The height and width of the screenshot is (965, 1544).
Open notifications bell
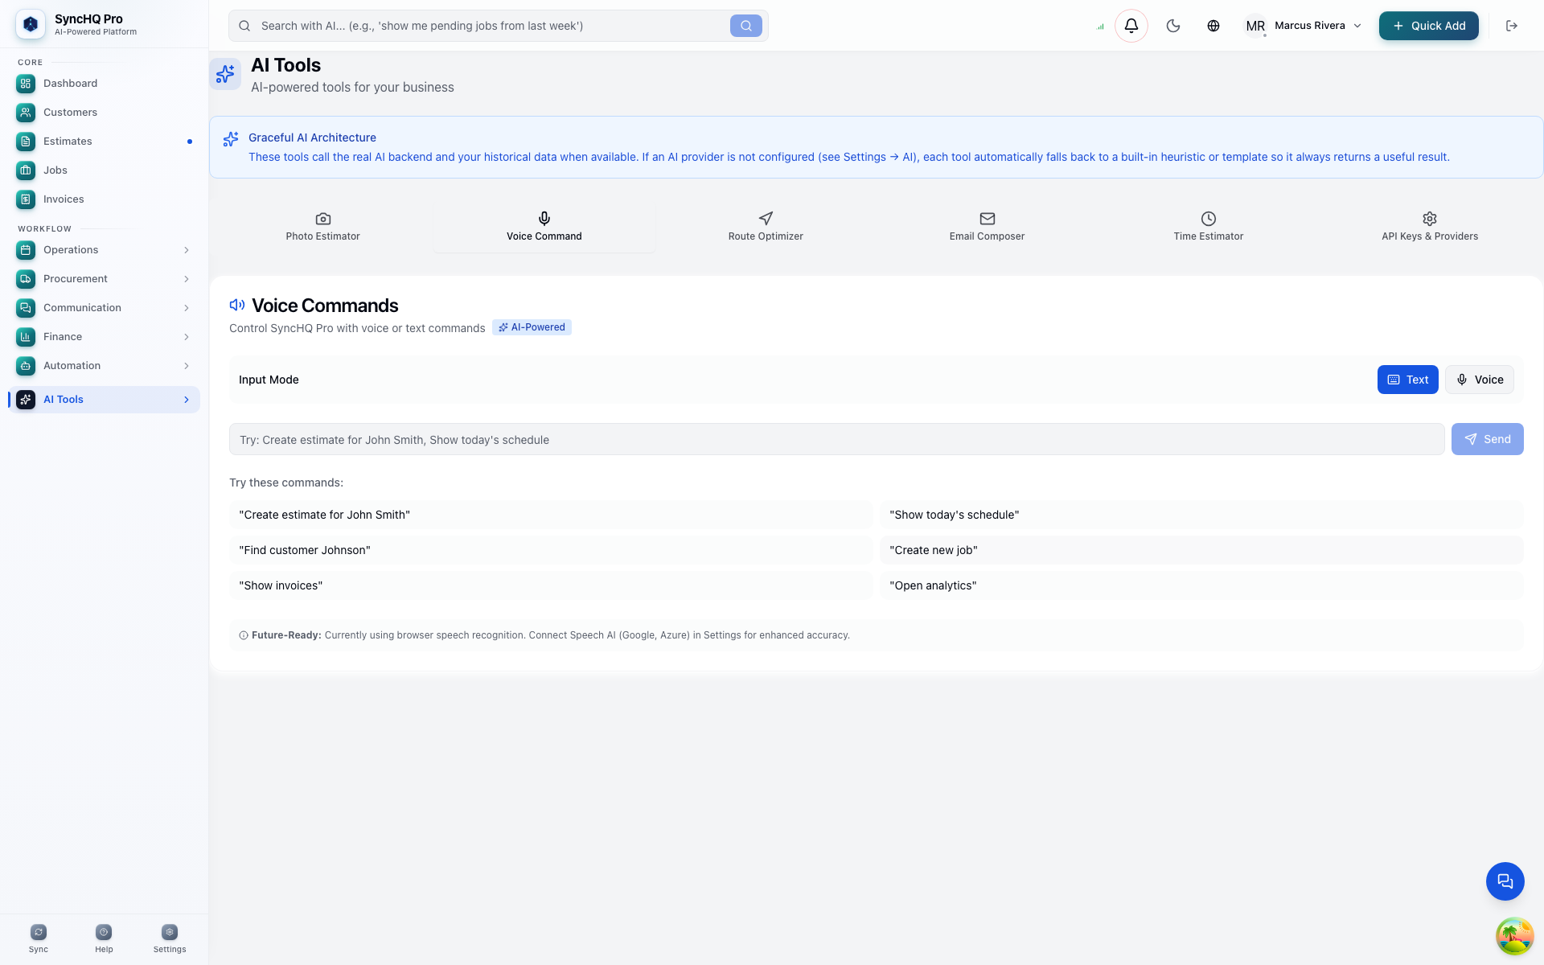pos(1131,26)
